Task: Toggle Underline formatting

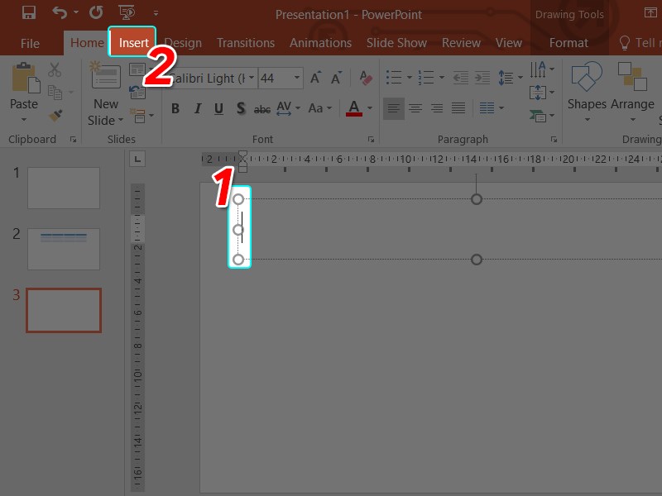Action: [218, 108]
